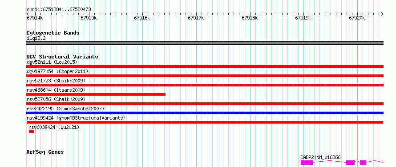Click the chr11:67513841..67520473 region label
This screenshot has height=167, width=396.
pyautogui.click(x=59, y=10)
